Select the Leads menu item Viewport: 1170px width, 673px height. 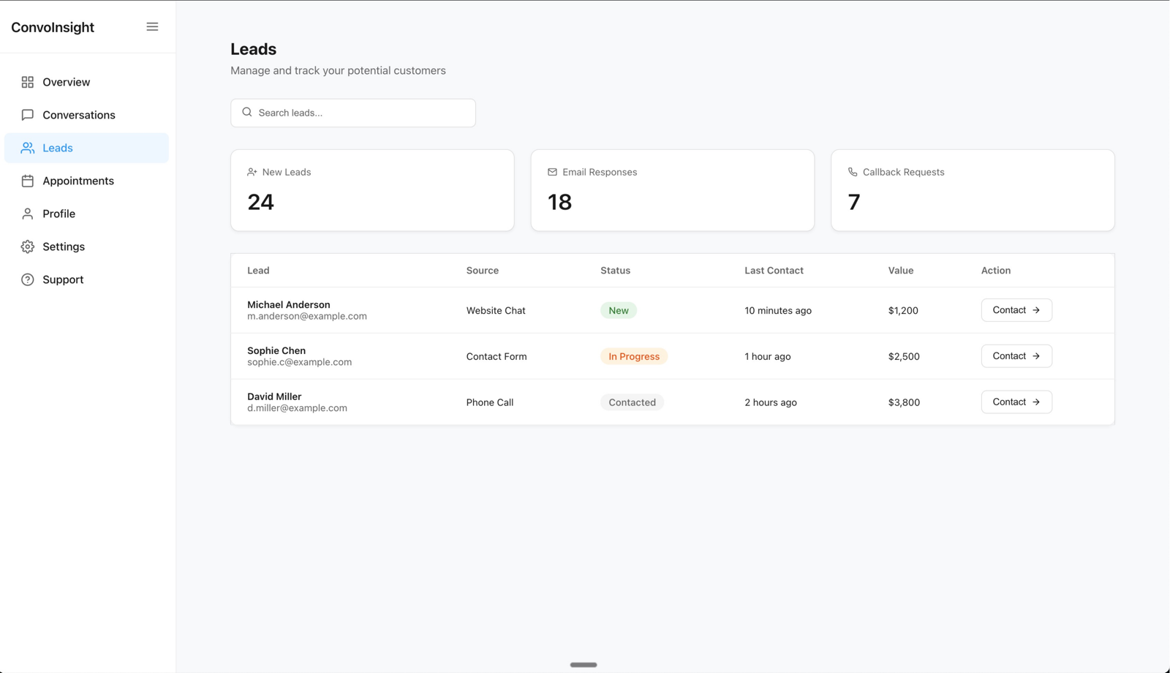tap(86, 148)
